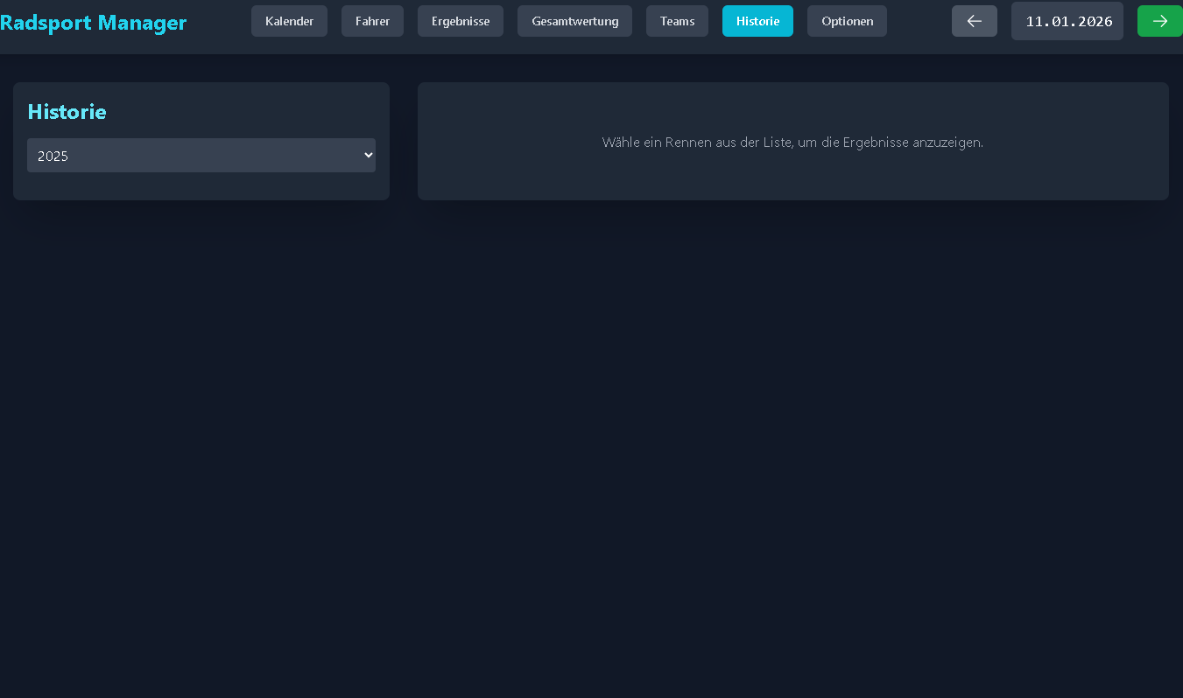
Task: Go to the Ergebnisse tab
Action: pos(461,21)
